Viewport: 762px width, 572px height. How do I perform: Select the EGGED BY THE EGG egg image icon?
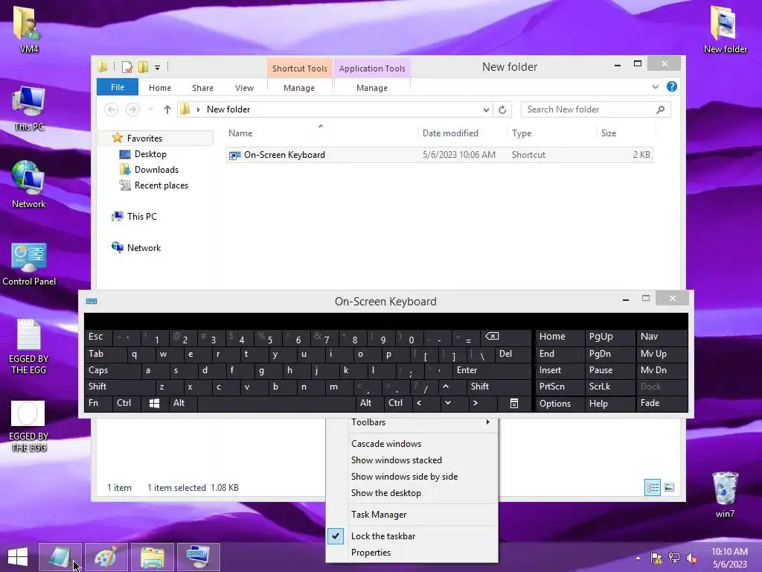coord(29,426)
